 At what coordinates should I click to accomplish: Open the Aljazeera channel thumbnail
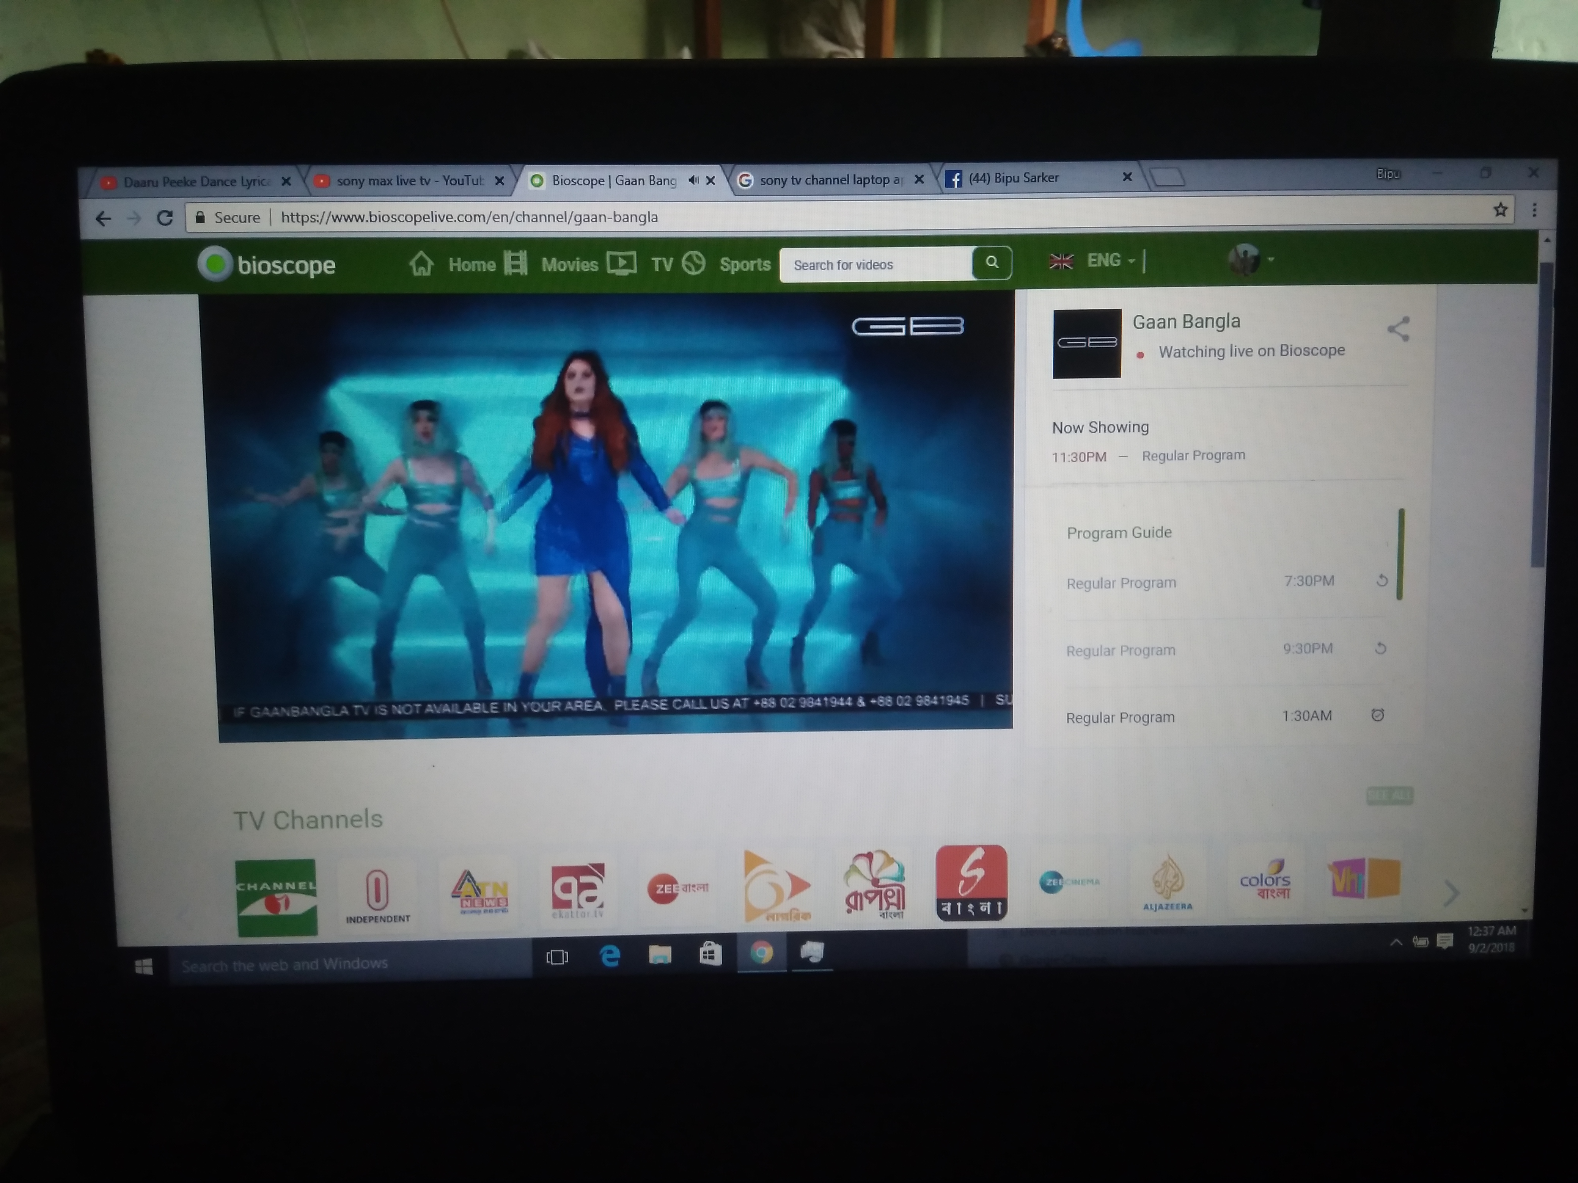click(1167, 885)
